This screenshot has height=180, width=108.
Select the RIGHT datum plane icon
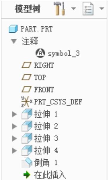click(x=26, y=65)
